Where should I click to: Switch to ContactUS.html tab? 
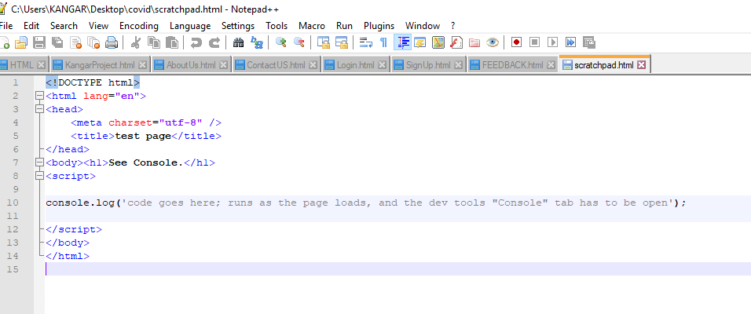(276, 65)
